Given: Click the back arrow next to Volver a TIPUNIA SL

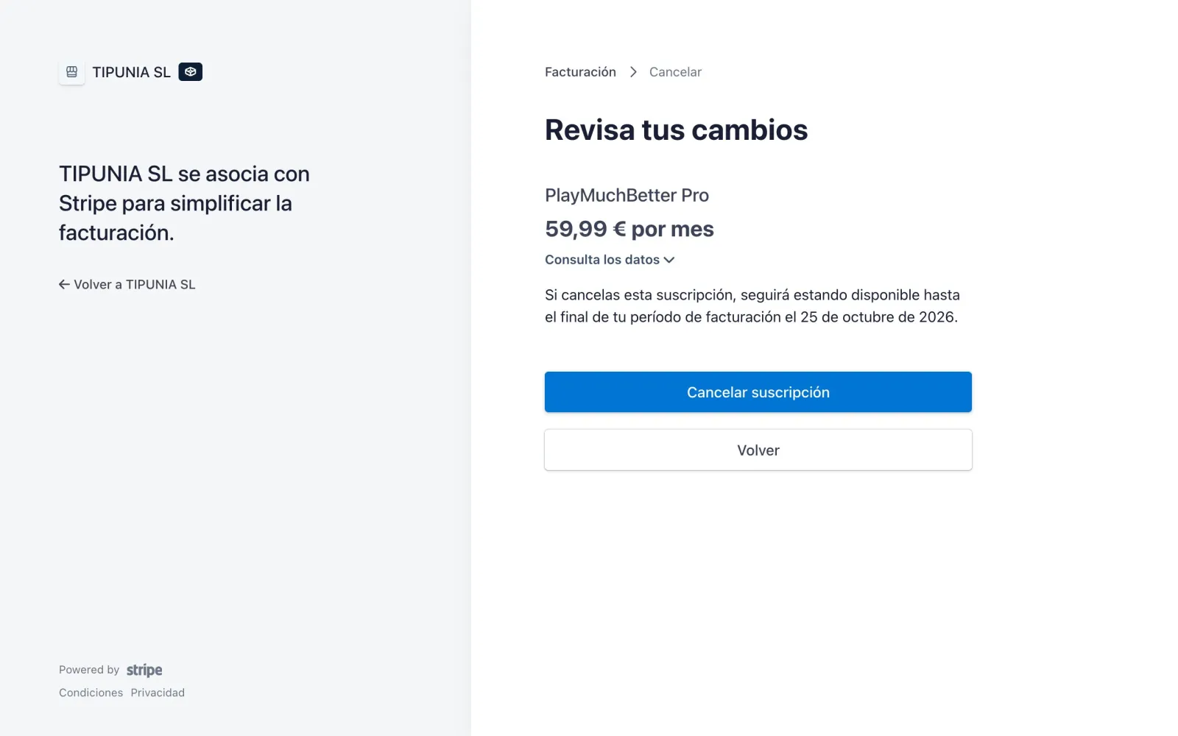Looking at the screenshot, I should click(64, 284).
